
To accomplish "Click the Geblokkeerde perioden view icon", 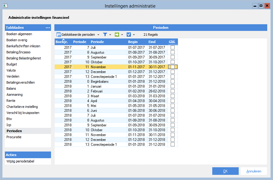I will pos(59,35).
